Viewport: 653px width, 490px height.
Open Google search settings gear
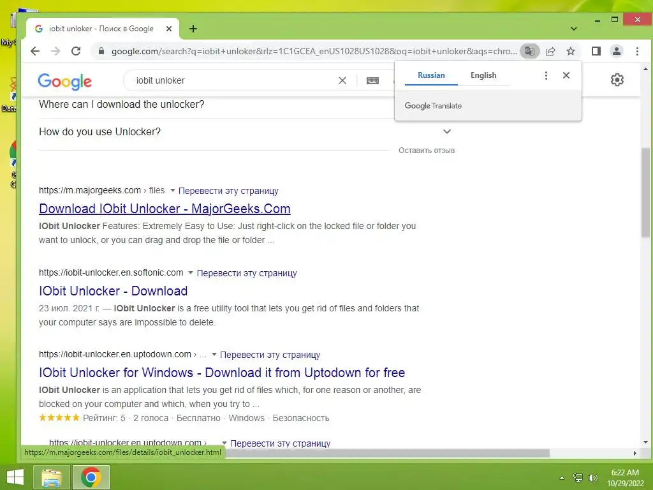pos(617,80)
